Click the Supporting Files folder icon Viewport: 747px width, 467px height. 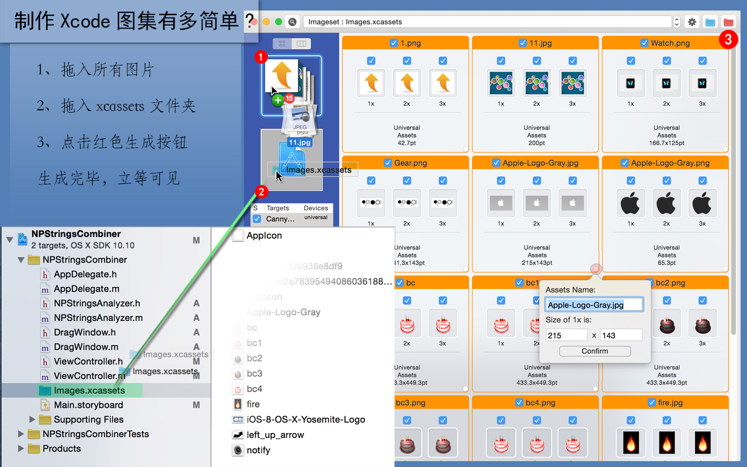(45, 419)
